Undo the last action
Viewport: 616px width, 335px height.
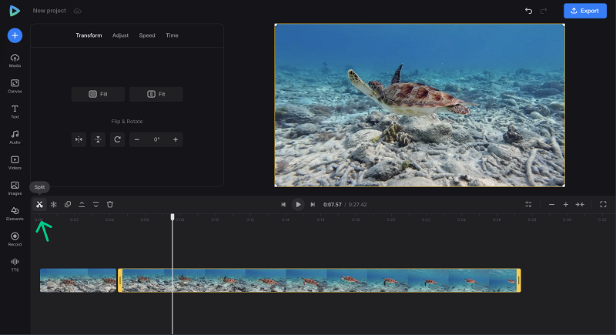[528, 11]
